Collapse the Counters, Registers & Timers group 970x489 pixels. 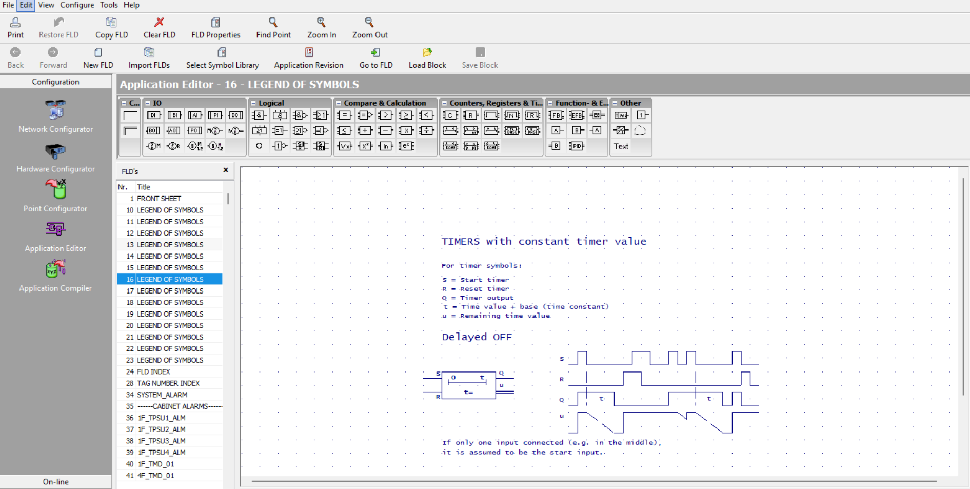(x=444, y=103)
